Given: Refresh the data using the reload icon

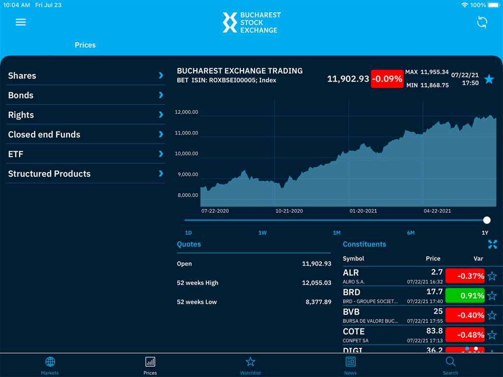Looking at the screenshot, I should pos(482,22).
